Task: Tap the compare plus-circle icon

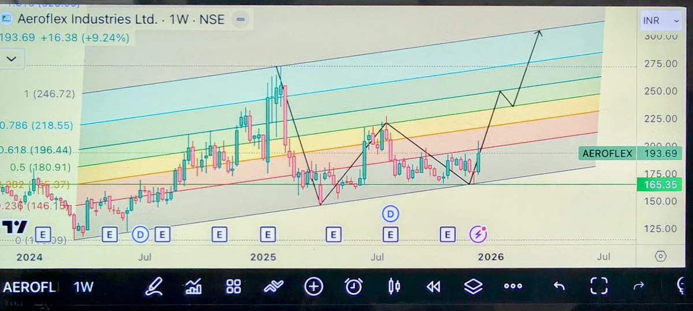Action: click(x=314, y=286)
